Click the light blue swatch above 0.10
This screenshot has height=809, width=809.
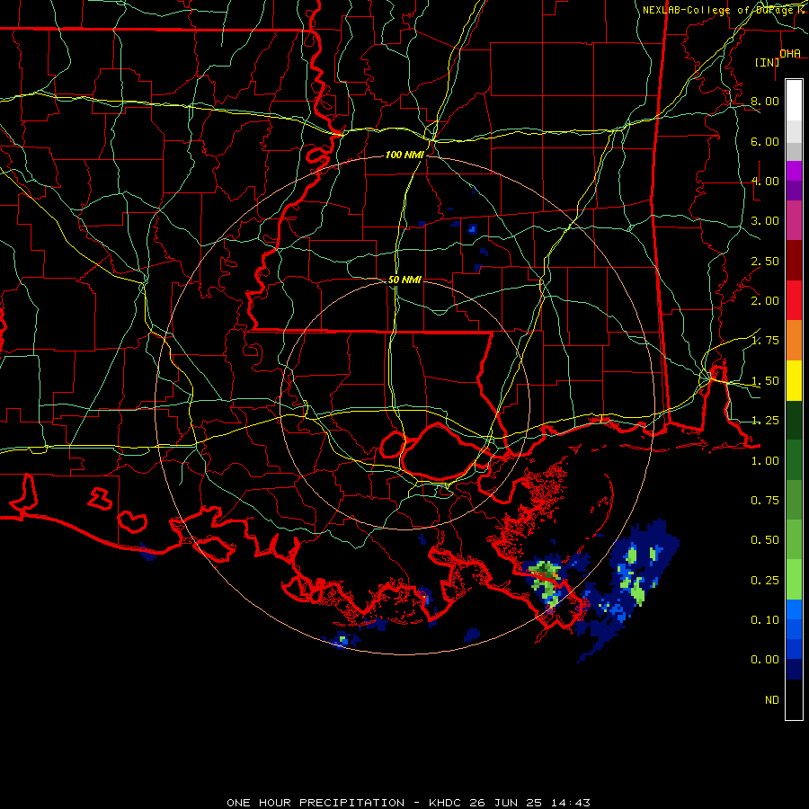[794, 609]
